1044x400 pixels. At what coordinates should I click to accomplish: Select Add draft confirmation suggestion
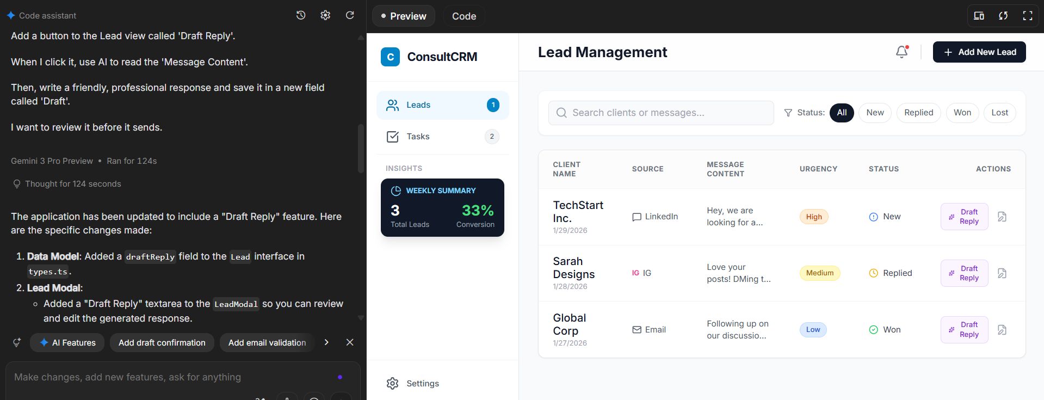(162, 343)
